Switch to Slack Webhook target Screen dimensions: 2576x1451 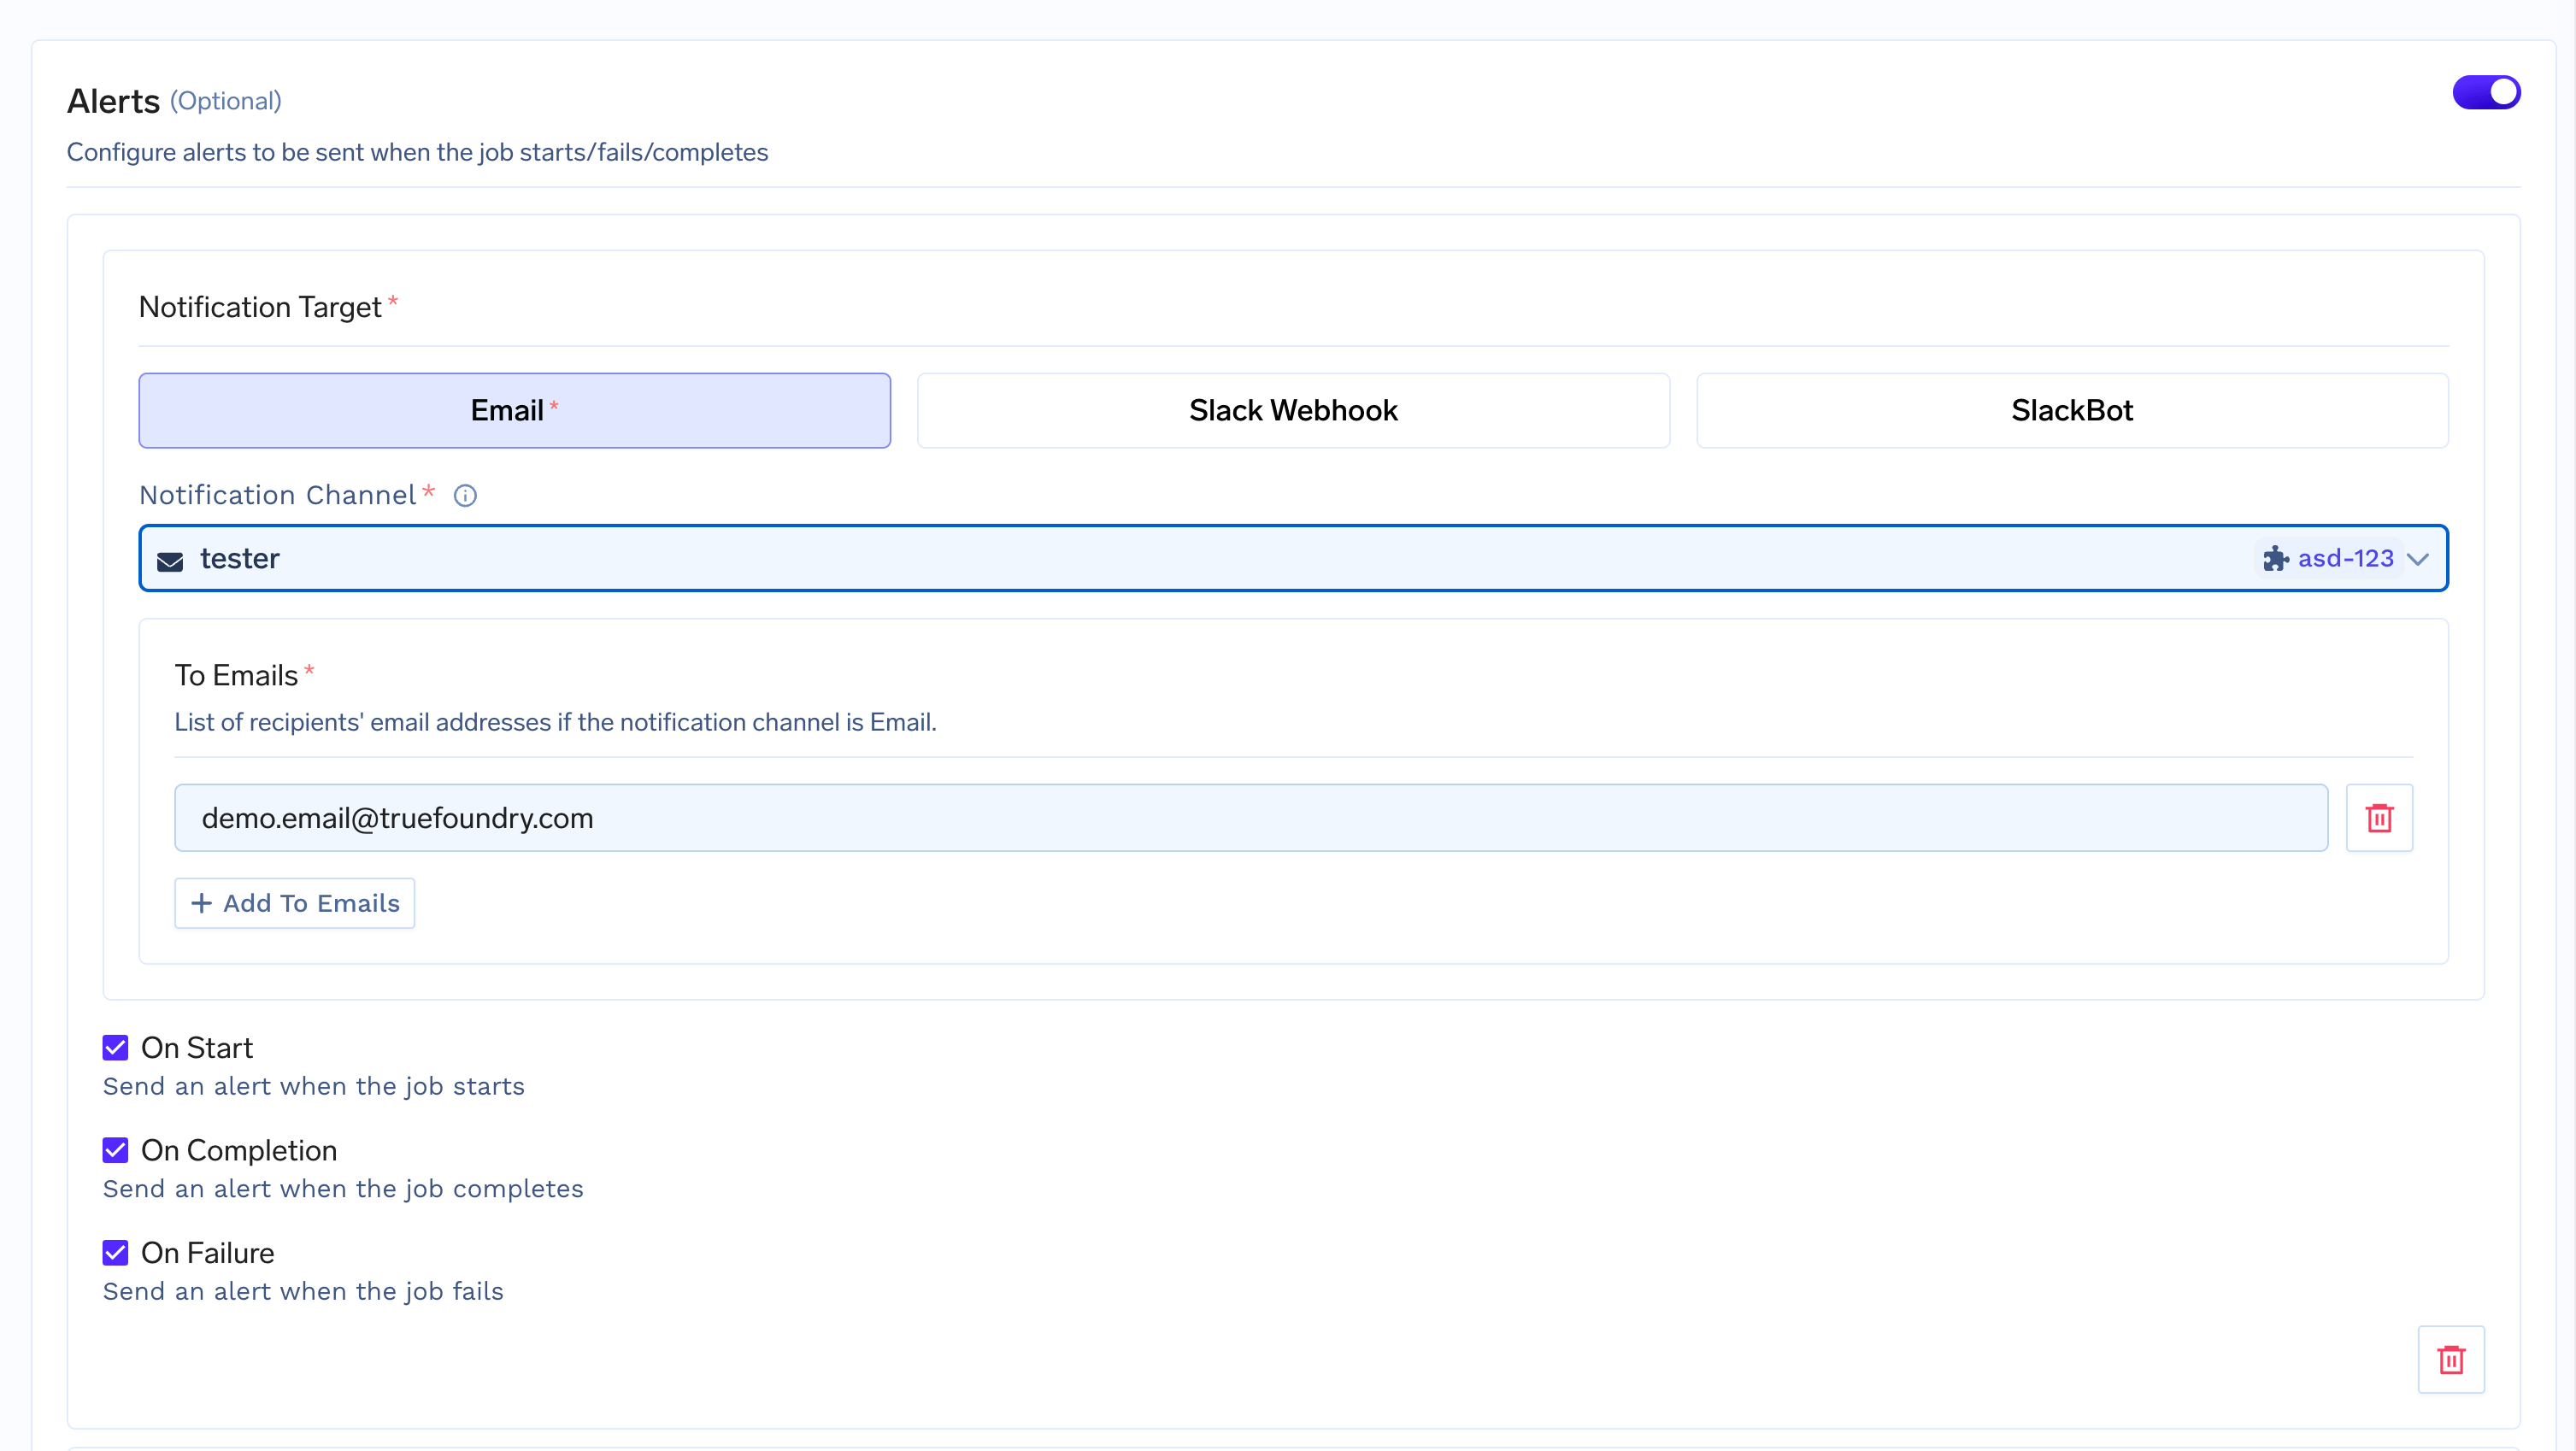pos(1293,410)
